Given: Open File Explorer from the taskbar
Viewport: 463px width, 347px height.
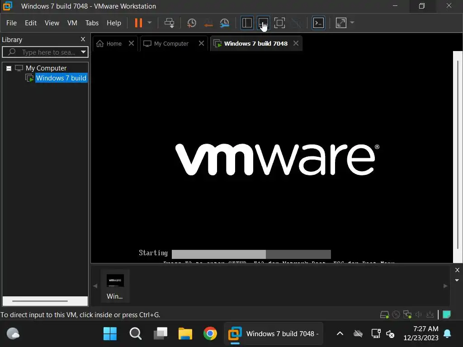Looking at the screenshot, I should point(185,334).
